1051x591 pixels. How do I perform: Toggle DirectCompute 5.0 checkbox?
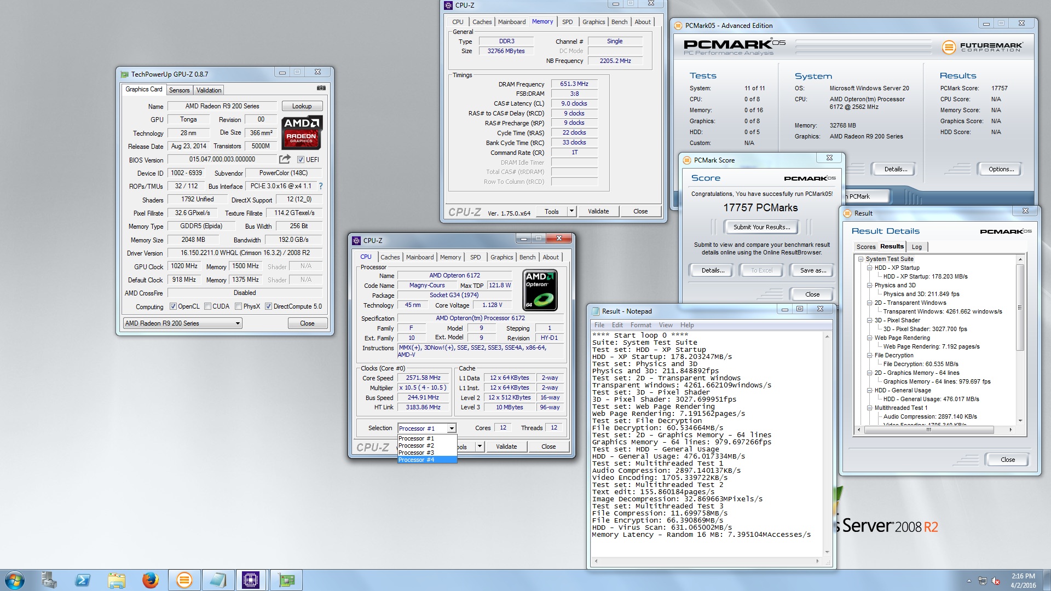[268, 306]
